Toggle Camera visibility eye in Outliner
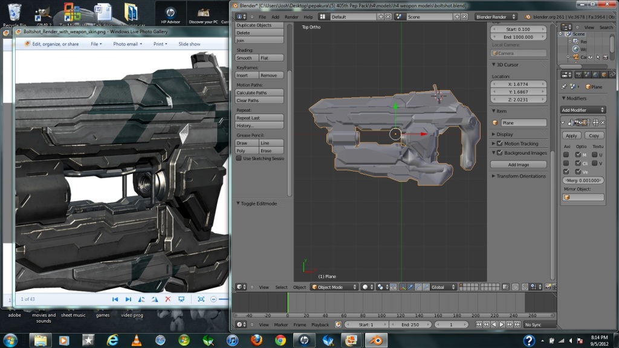Screen dimensions: 619x348 [590, 57]
